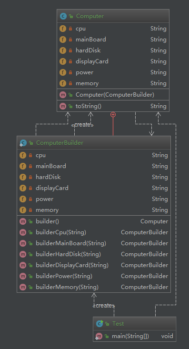Select the builderMemory(String) method row
Screen dimensions: 189x349
pyautogui.click(x=94, y=287)
